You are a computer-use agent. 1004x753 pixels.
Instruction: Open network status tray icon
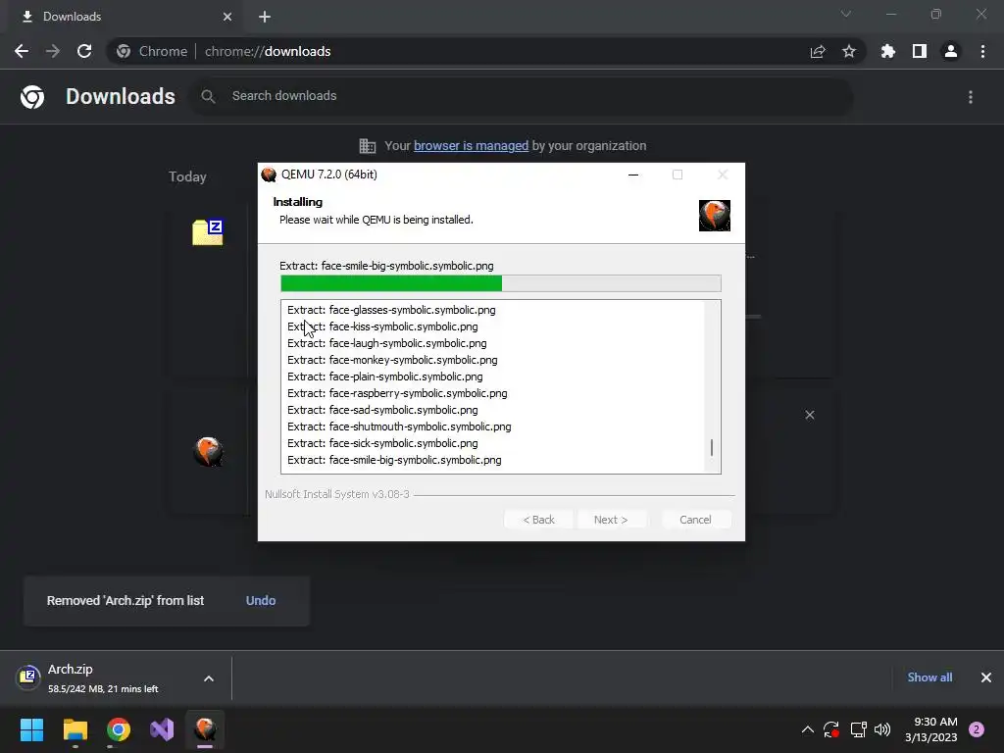(858, 729)
